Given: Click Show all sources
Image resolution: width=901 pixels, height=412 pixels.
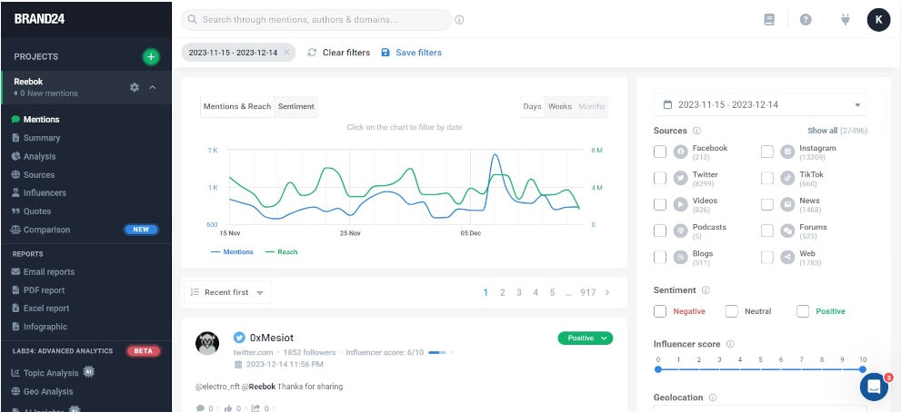Looking at the screenshot, I should [x=822, y=131].
